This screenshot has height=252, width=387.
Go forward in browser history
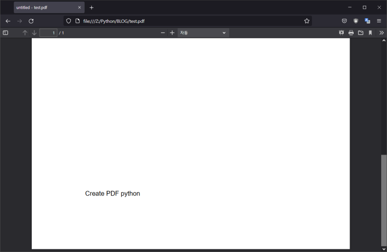click(x=19, y=21)
